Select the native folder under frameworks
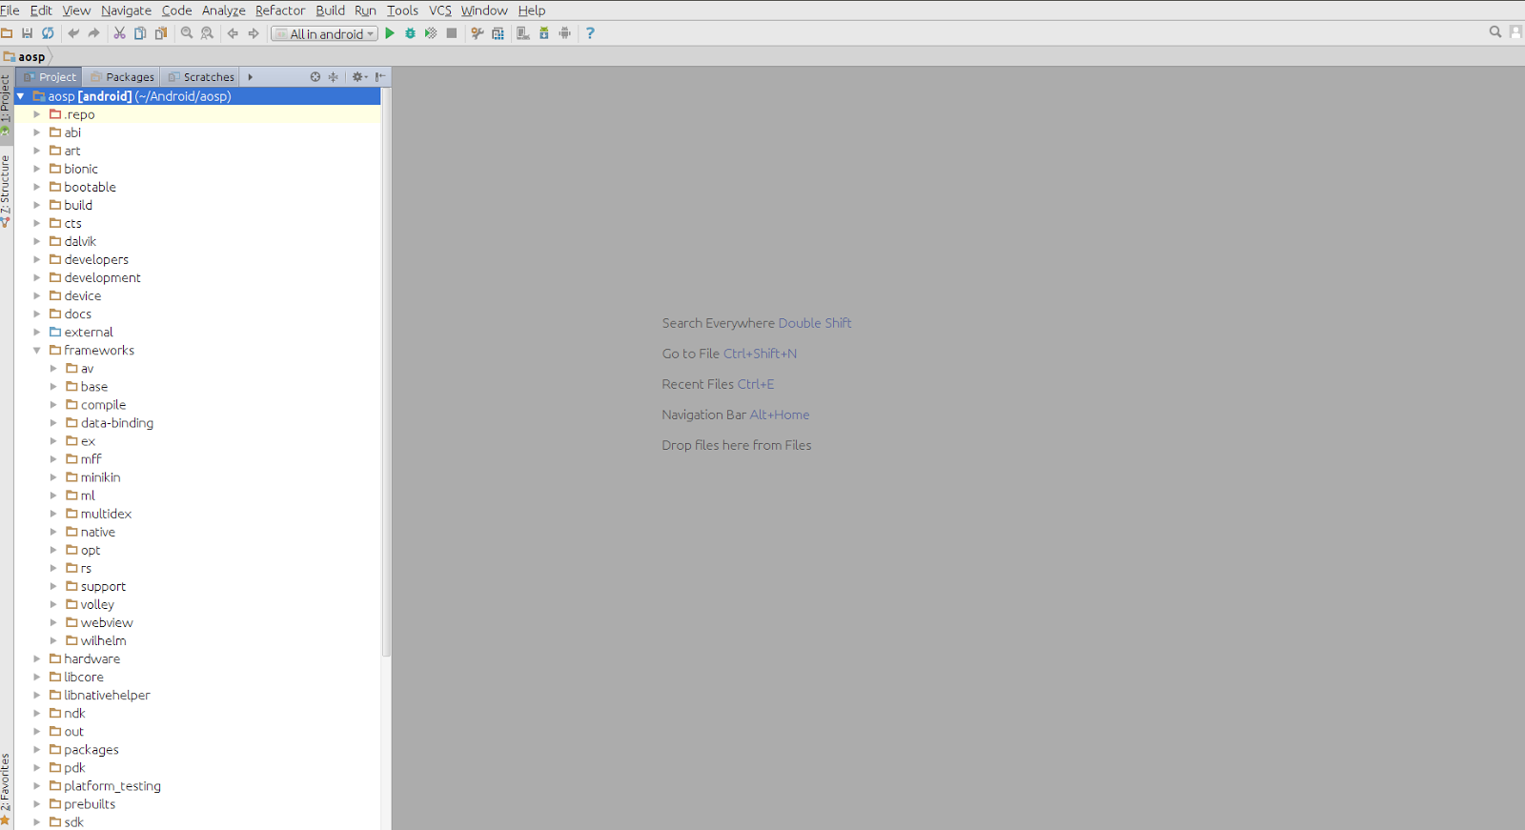 point(97,532)
